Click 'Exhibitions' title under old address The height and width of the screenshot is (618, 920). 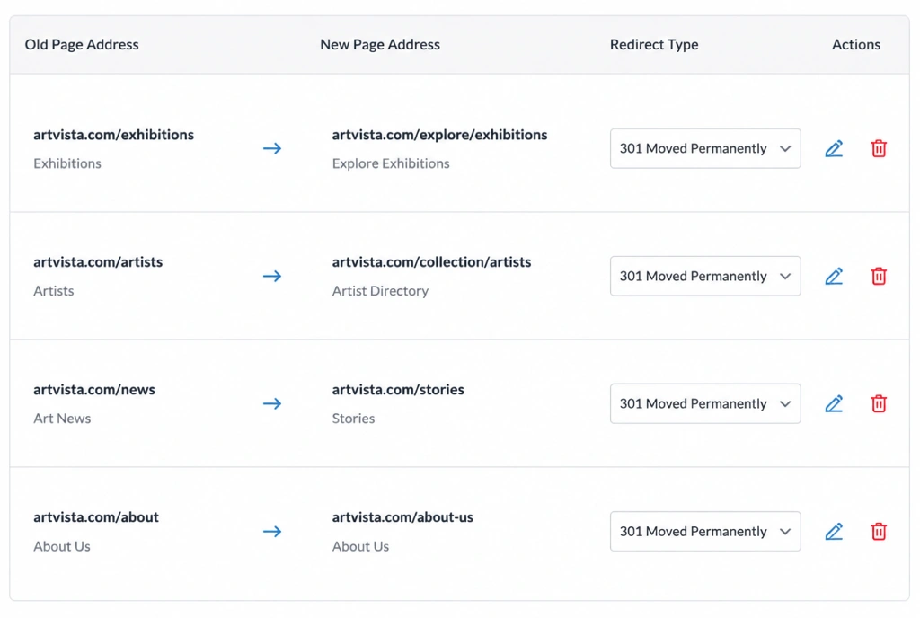(66, 163)
